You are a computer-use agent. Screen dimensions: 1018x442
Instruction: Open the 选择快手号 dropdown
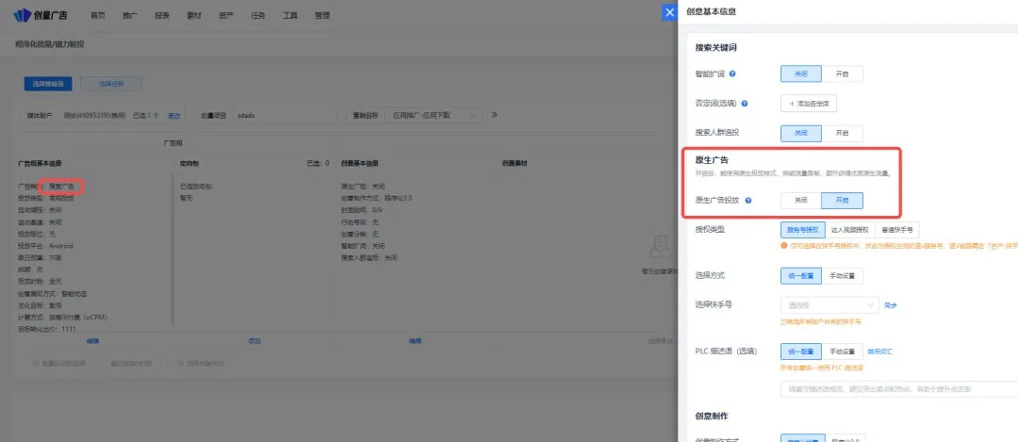tap(829, 304)
